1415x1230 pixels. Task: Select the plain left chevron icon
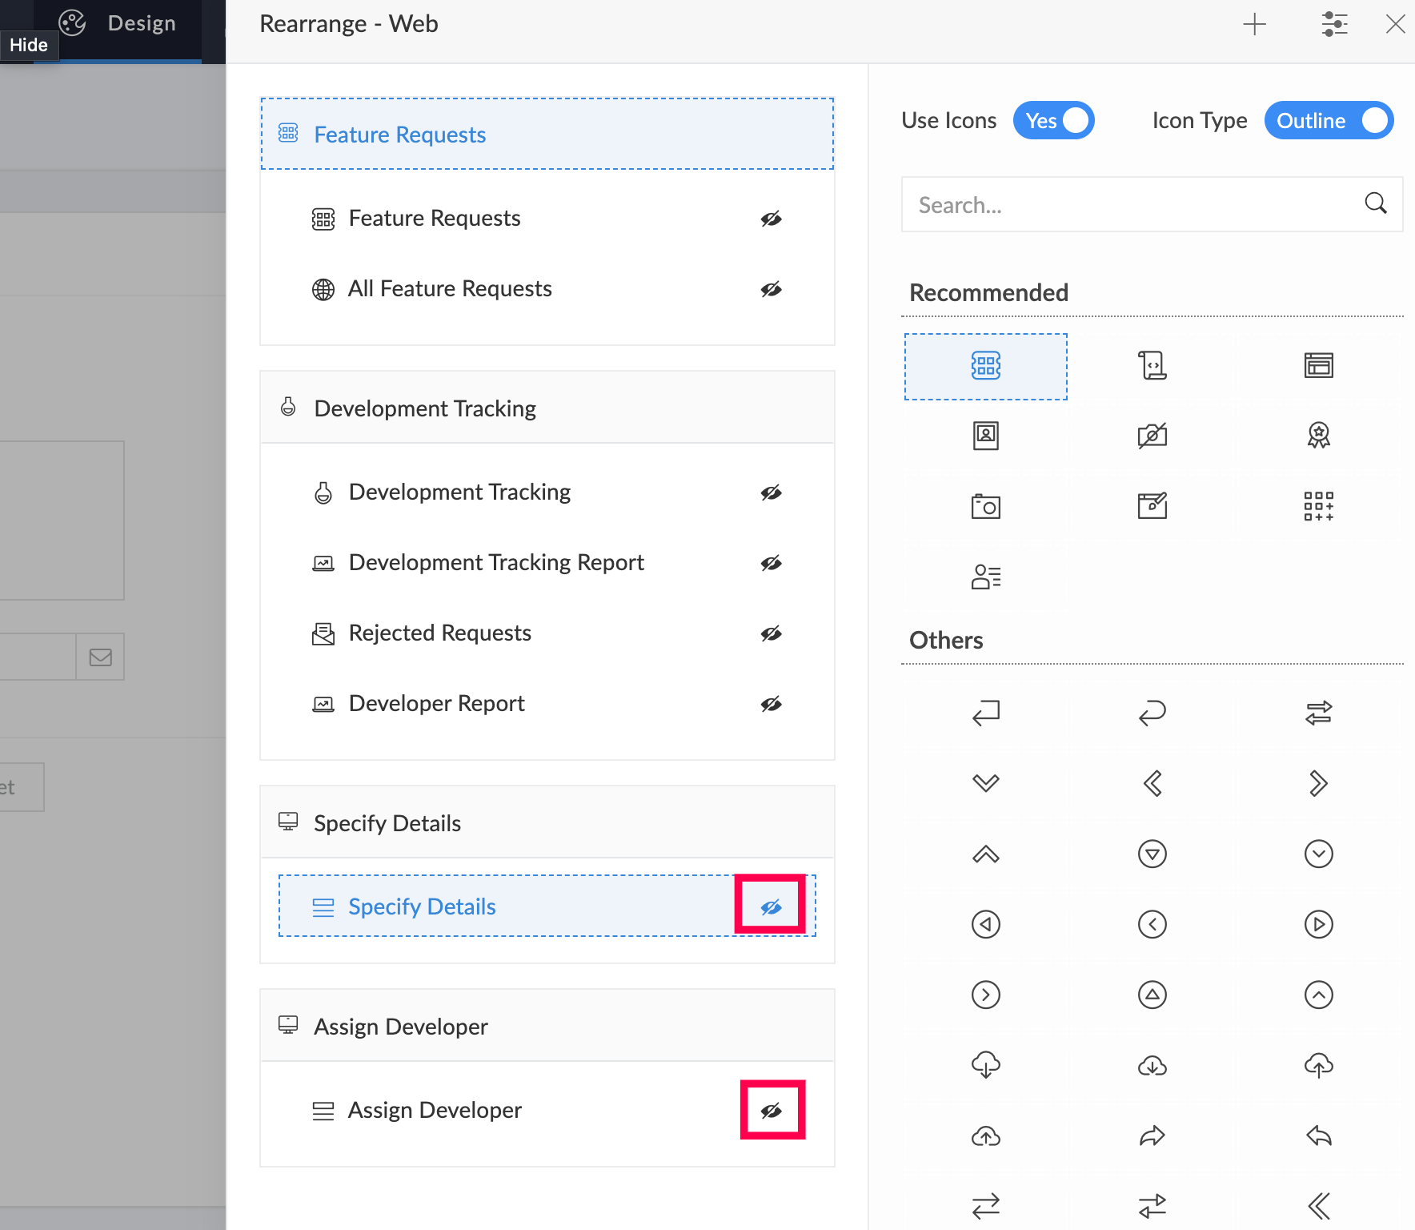1152,782
